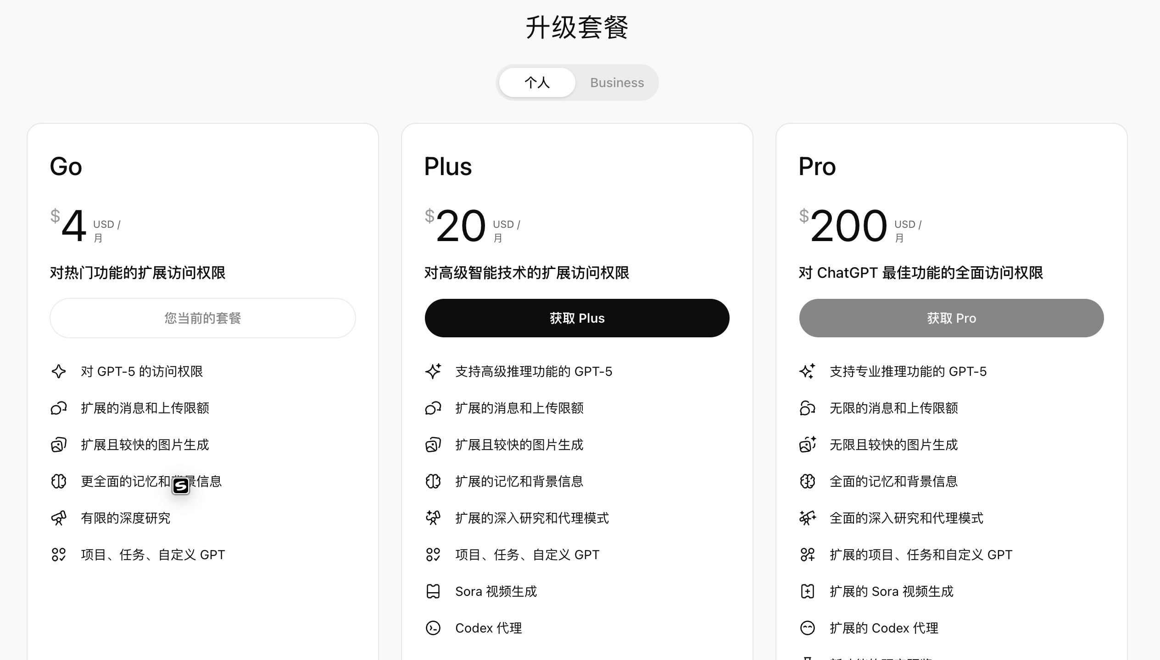Click grid icon beside Plus 项目、任务、自定义 GPT
Screen dimensions: 1160x660
pos(433,555)
